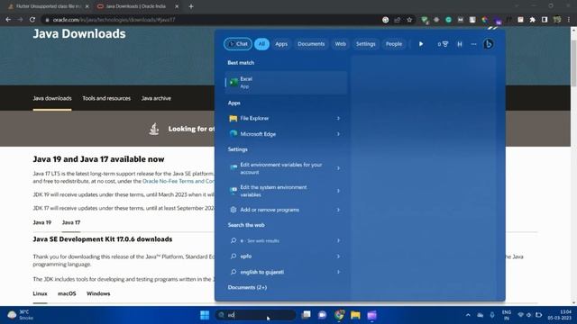Open the clock and date on taskbar
This screenshot has width=577, height=324.
point(560,315)
